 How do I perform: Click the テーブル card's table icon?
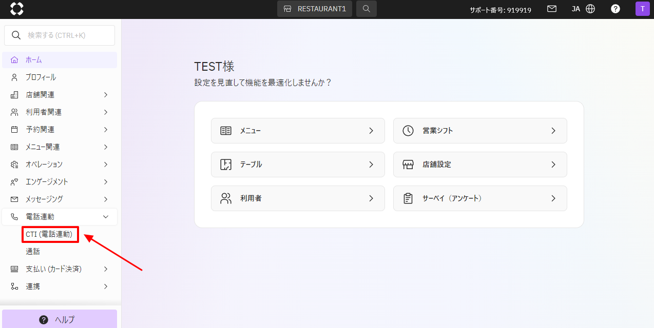coord(226,165)
